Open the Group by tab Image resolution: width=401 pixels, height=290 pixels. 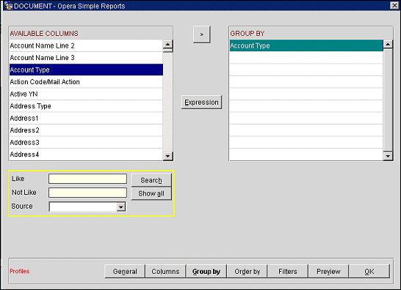[206, 272]
